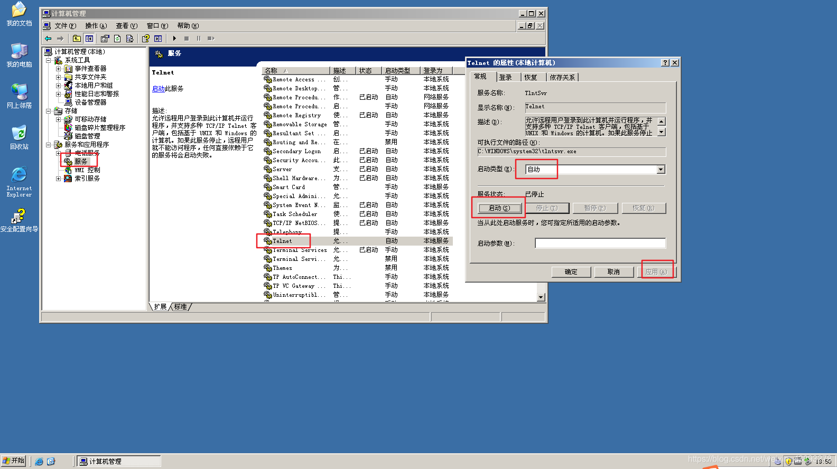Click the description box scroll-down arrow

tap(662, 132)
